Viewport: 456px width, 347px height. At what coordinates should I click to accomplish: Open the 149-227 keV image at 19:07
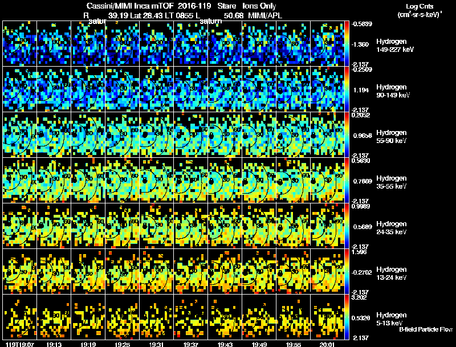[x=20, y=44]
